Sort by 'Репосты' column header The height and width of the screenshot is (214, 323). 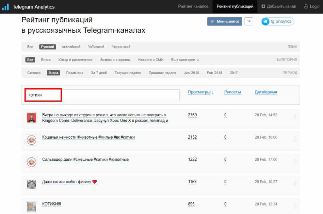[232, 92]
